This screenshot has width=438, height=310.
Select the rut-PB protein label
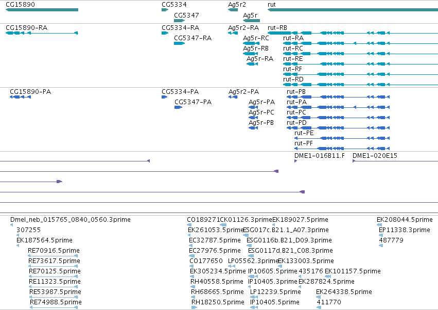[296, 92]
